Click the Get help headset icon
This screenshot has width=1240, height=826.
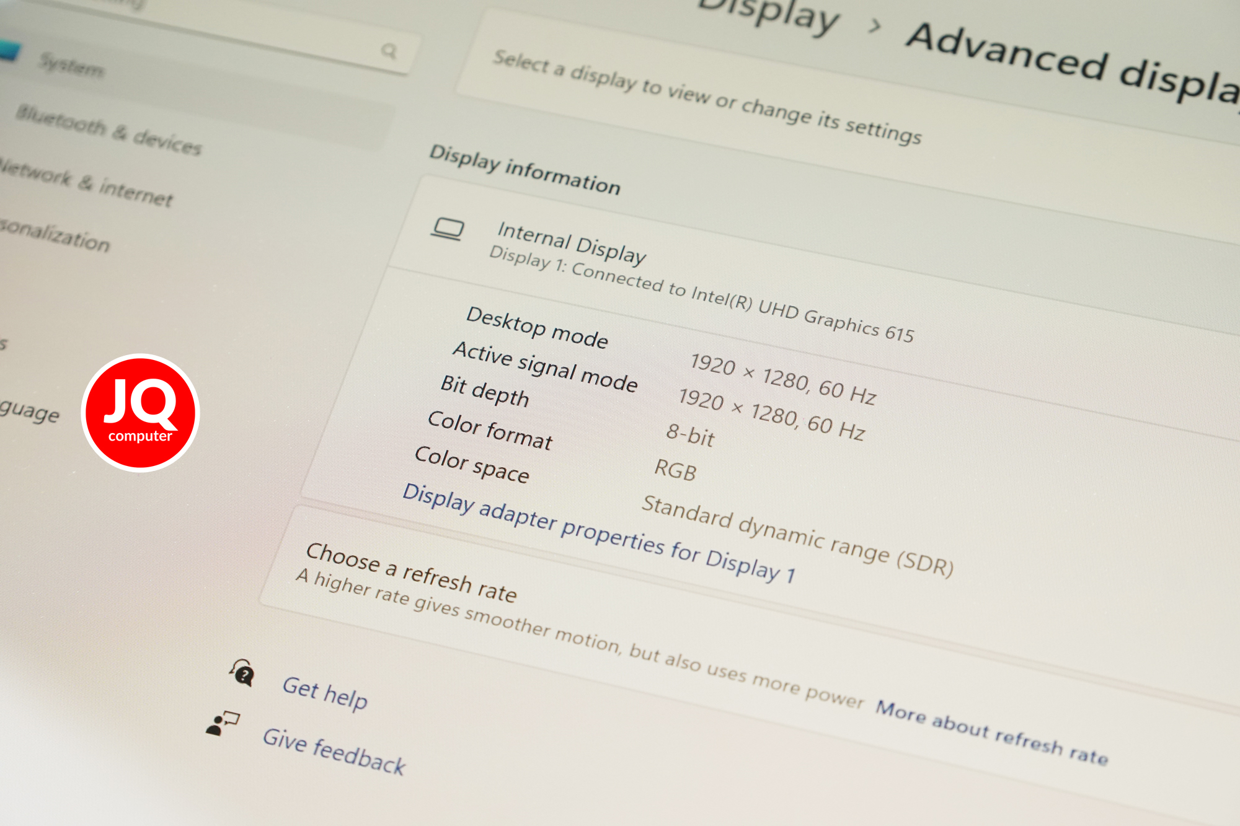pos(242,672)
